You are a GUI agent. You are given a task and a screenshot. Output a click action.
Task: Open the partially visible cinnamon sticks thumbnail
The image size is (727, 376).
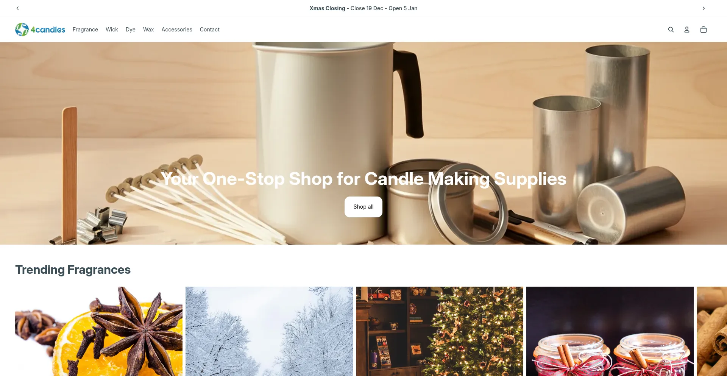point(712,331)
